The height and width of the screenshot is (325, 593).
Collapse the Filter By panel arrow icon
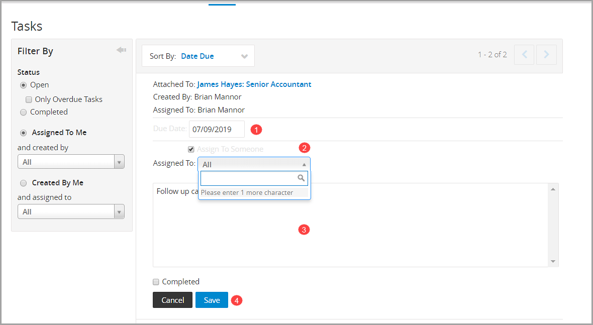(x=121, y=50)
